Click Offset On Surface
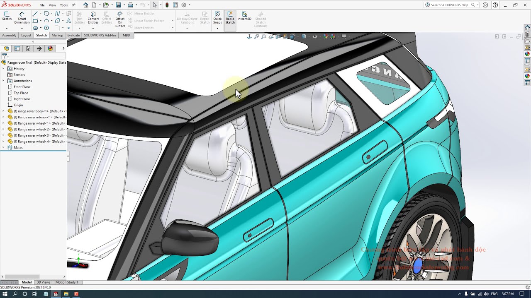 [120, 19]
